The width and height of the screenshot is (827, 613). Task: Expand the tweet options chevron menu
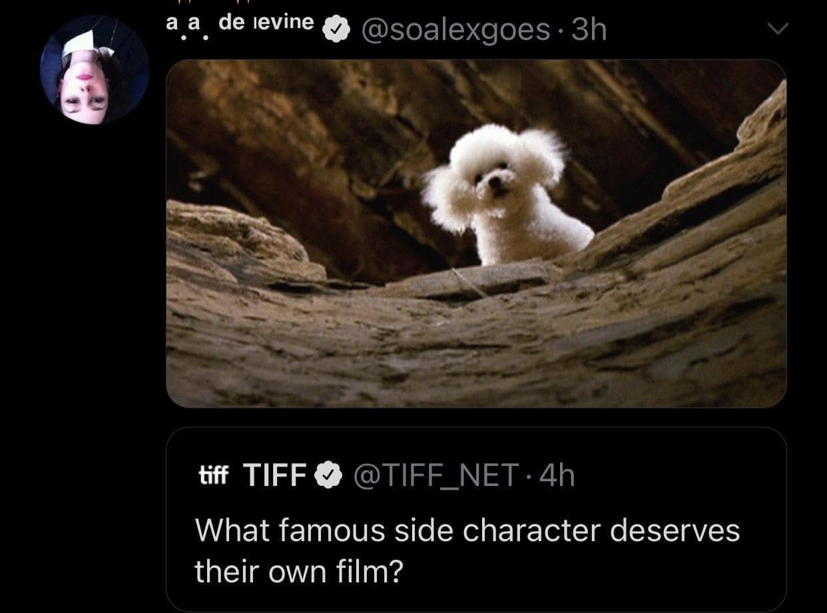[x=777, y=29]
